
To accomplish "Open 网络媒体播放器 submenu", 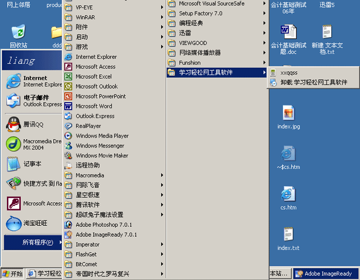I will click(x=217, y=53).
